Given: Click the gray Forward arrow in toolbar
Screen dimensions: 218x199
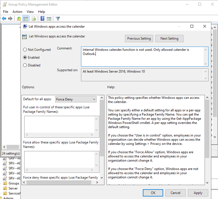Looking at the screenshot, I should coord(10,18).
